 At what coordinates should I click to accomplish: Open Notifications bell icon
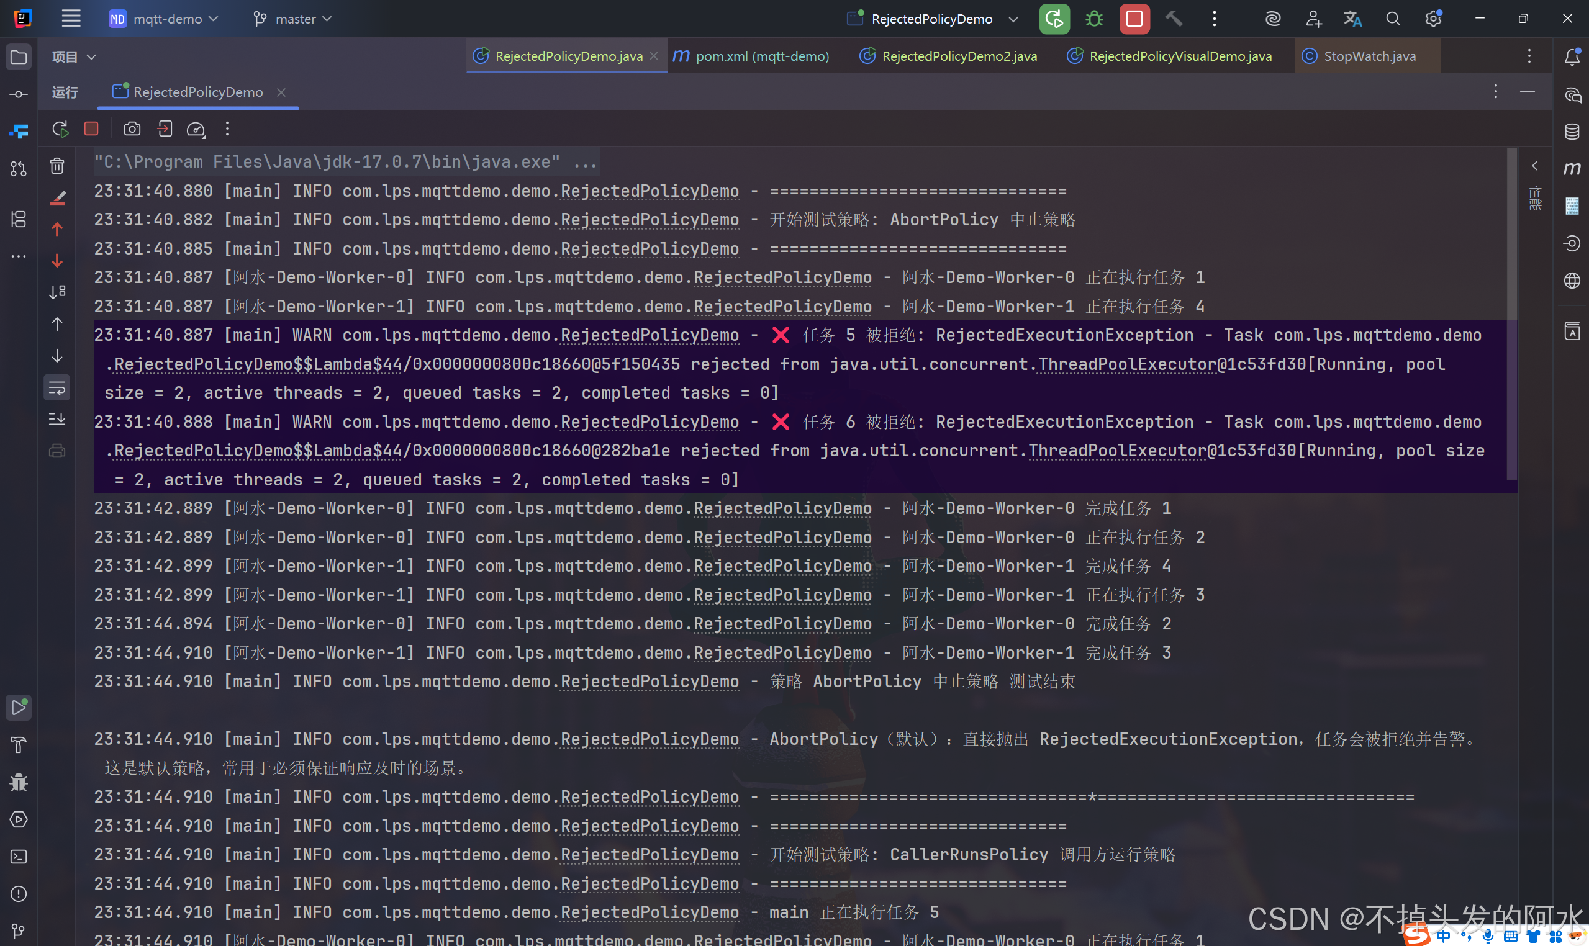(x=1572, y=57)
